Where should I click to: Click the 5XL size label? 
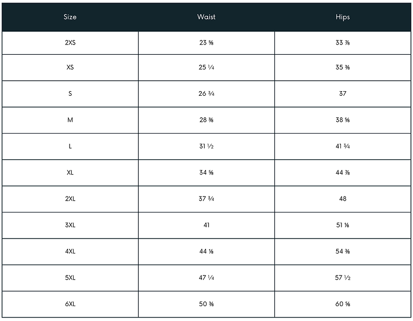tap(70, 278)
